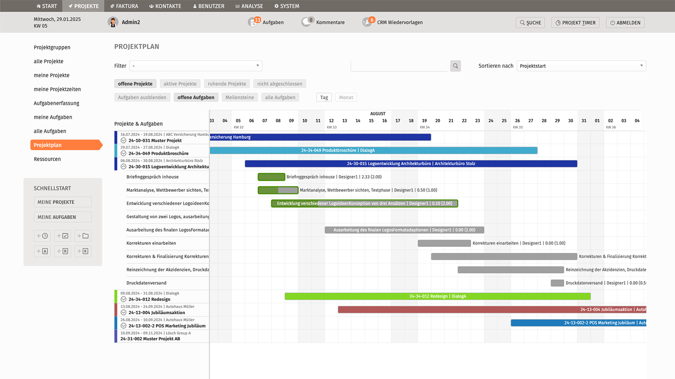Click the quick-start plus R icon
This screenshot has width=675, height=379.
click(x=63, y=251)
